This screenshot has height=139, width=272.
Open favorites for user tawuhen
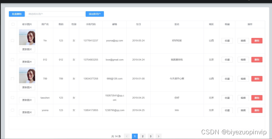[227, 98]
